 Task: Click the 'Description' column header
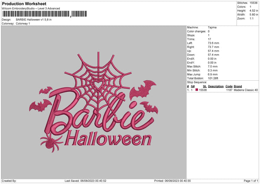tap(215, 86)
